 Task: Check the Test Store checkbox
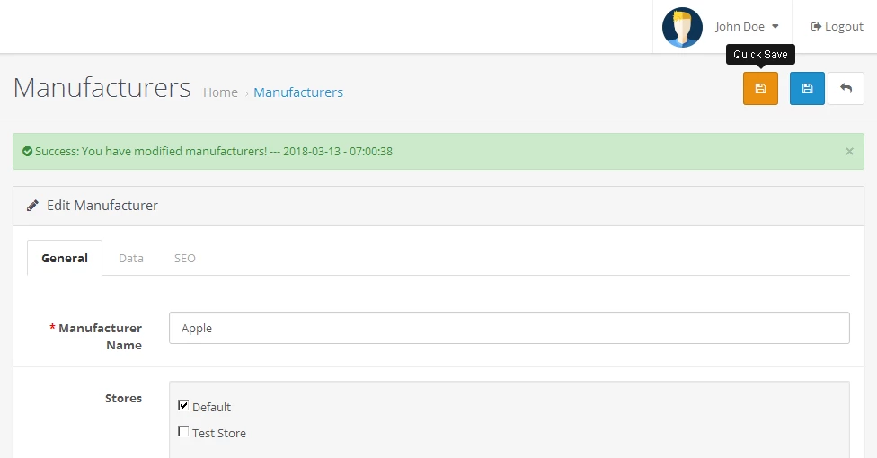(183, 431)
